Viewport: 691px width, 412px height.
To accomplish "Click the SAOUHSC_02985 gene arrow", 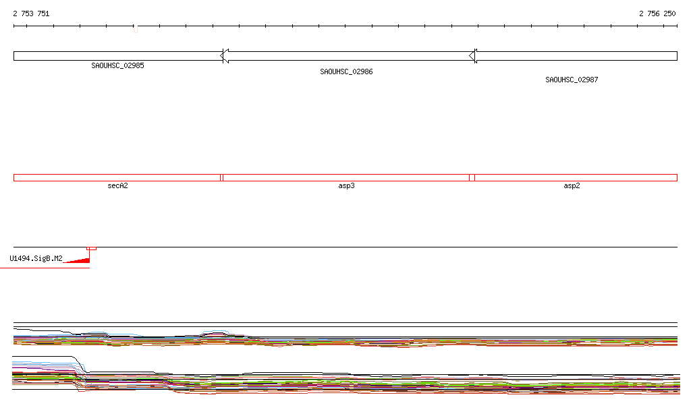I will (119, 56).
